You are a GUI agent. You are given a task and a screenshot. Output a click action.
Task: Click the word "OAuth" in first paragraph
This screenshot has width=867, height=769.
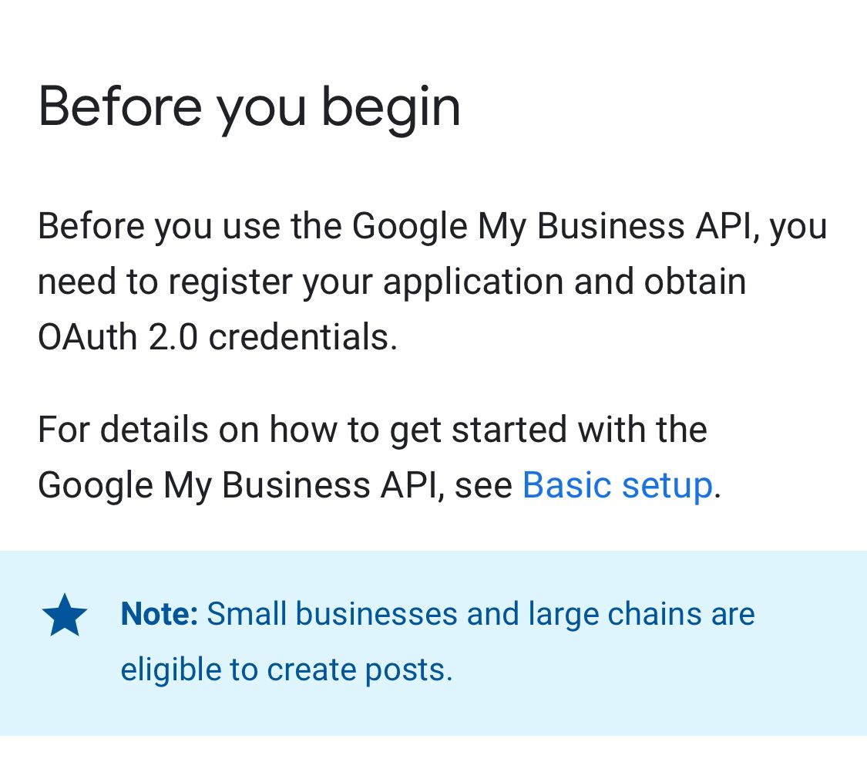click(x=87, y=337)
